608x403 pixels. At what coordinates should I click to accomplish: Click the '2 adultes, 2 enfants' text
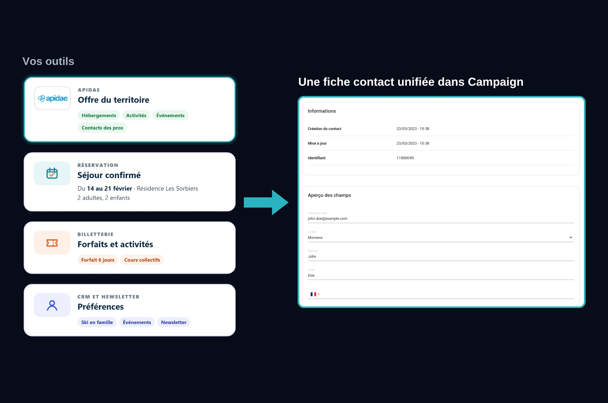(104, 198)
